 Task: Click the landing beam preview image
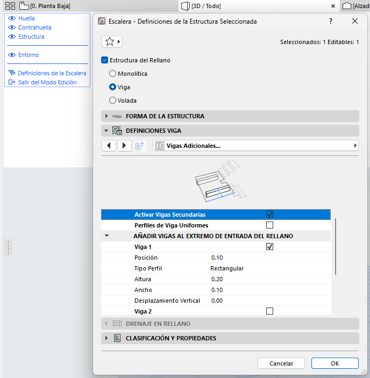(220, 181)
